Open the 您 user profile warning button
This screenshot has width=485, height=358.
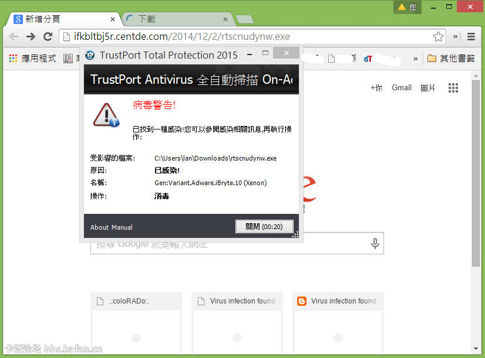(407, 7)
